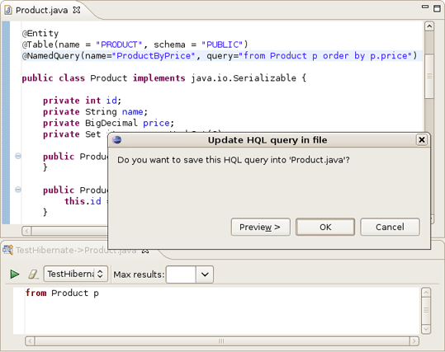Minimize the editor pane

click(x=425, y=7)
